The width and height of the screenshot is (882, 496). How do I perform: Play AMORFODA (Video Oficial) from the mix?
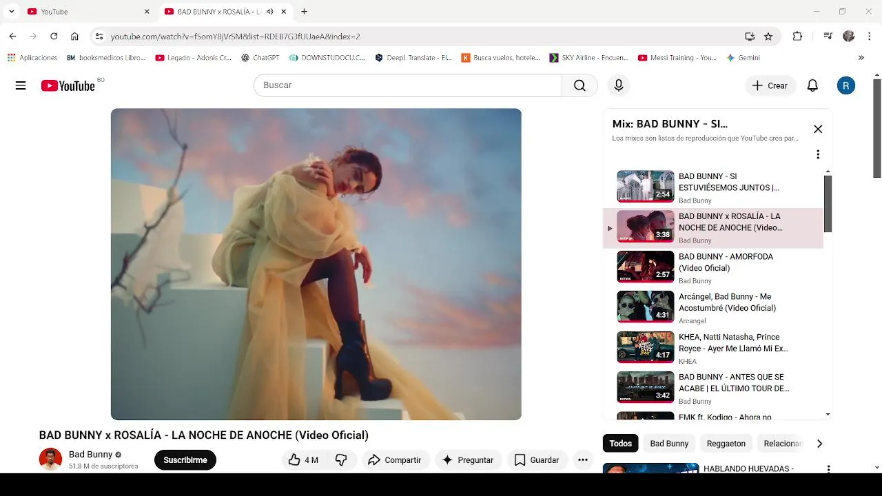pyautogui.click(x=713, y=268)
